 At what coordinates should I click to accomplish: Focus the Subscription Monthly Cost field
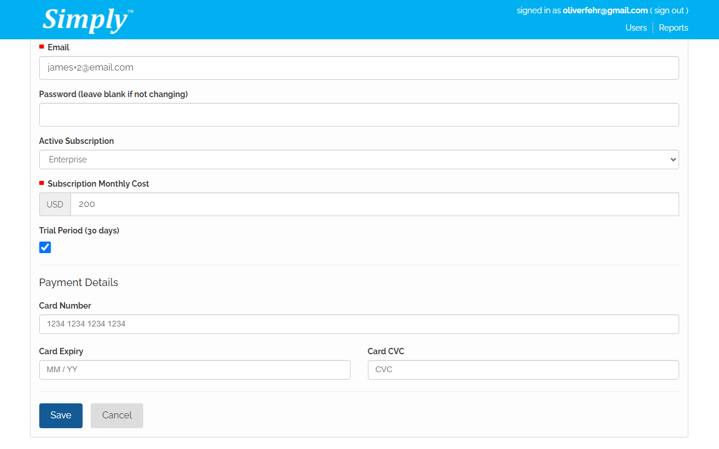(x=374, y=204)
